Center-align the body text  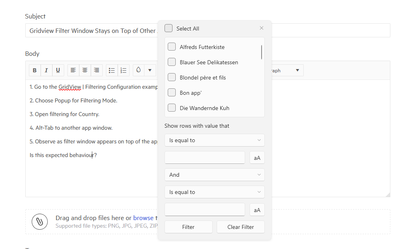pyautogui.click(x=85, y=70)
